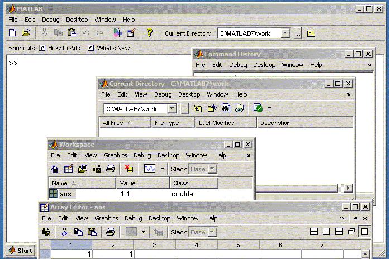Click Save workspace icon in Workspace toolbar
Screen dimensions: 389x259
[97, 169]
